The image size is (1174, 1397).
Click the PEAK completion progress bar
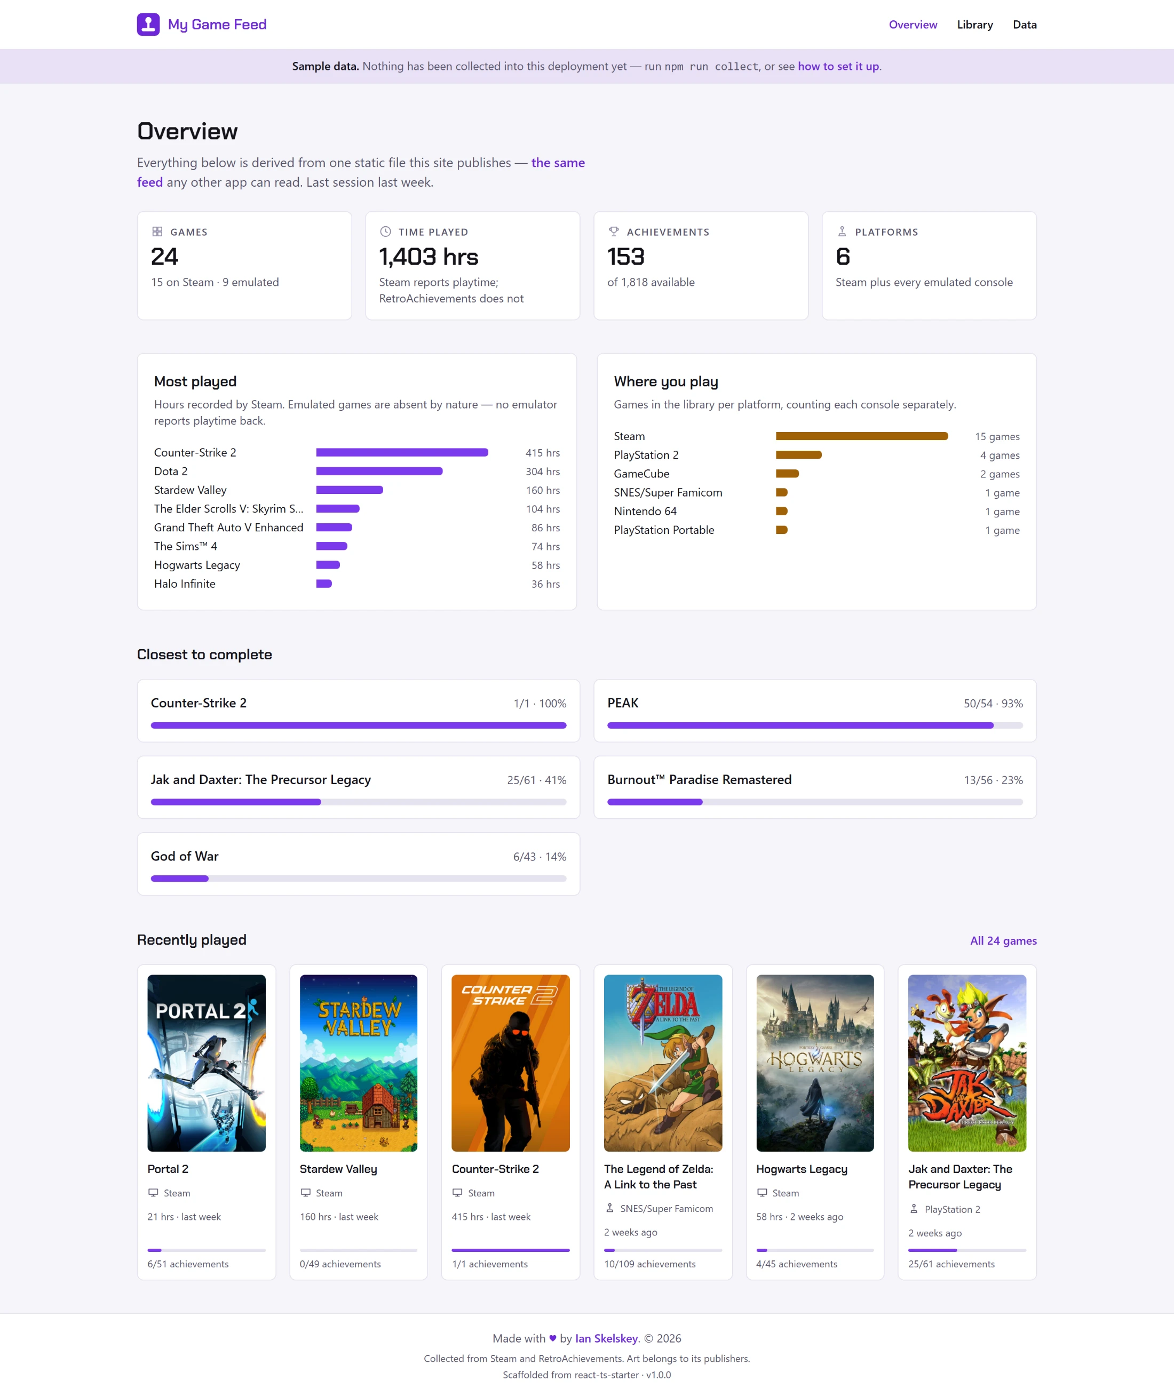[x=815, y=725]
